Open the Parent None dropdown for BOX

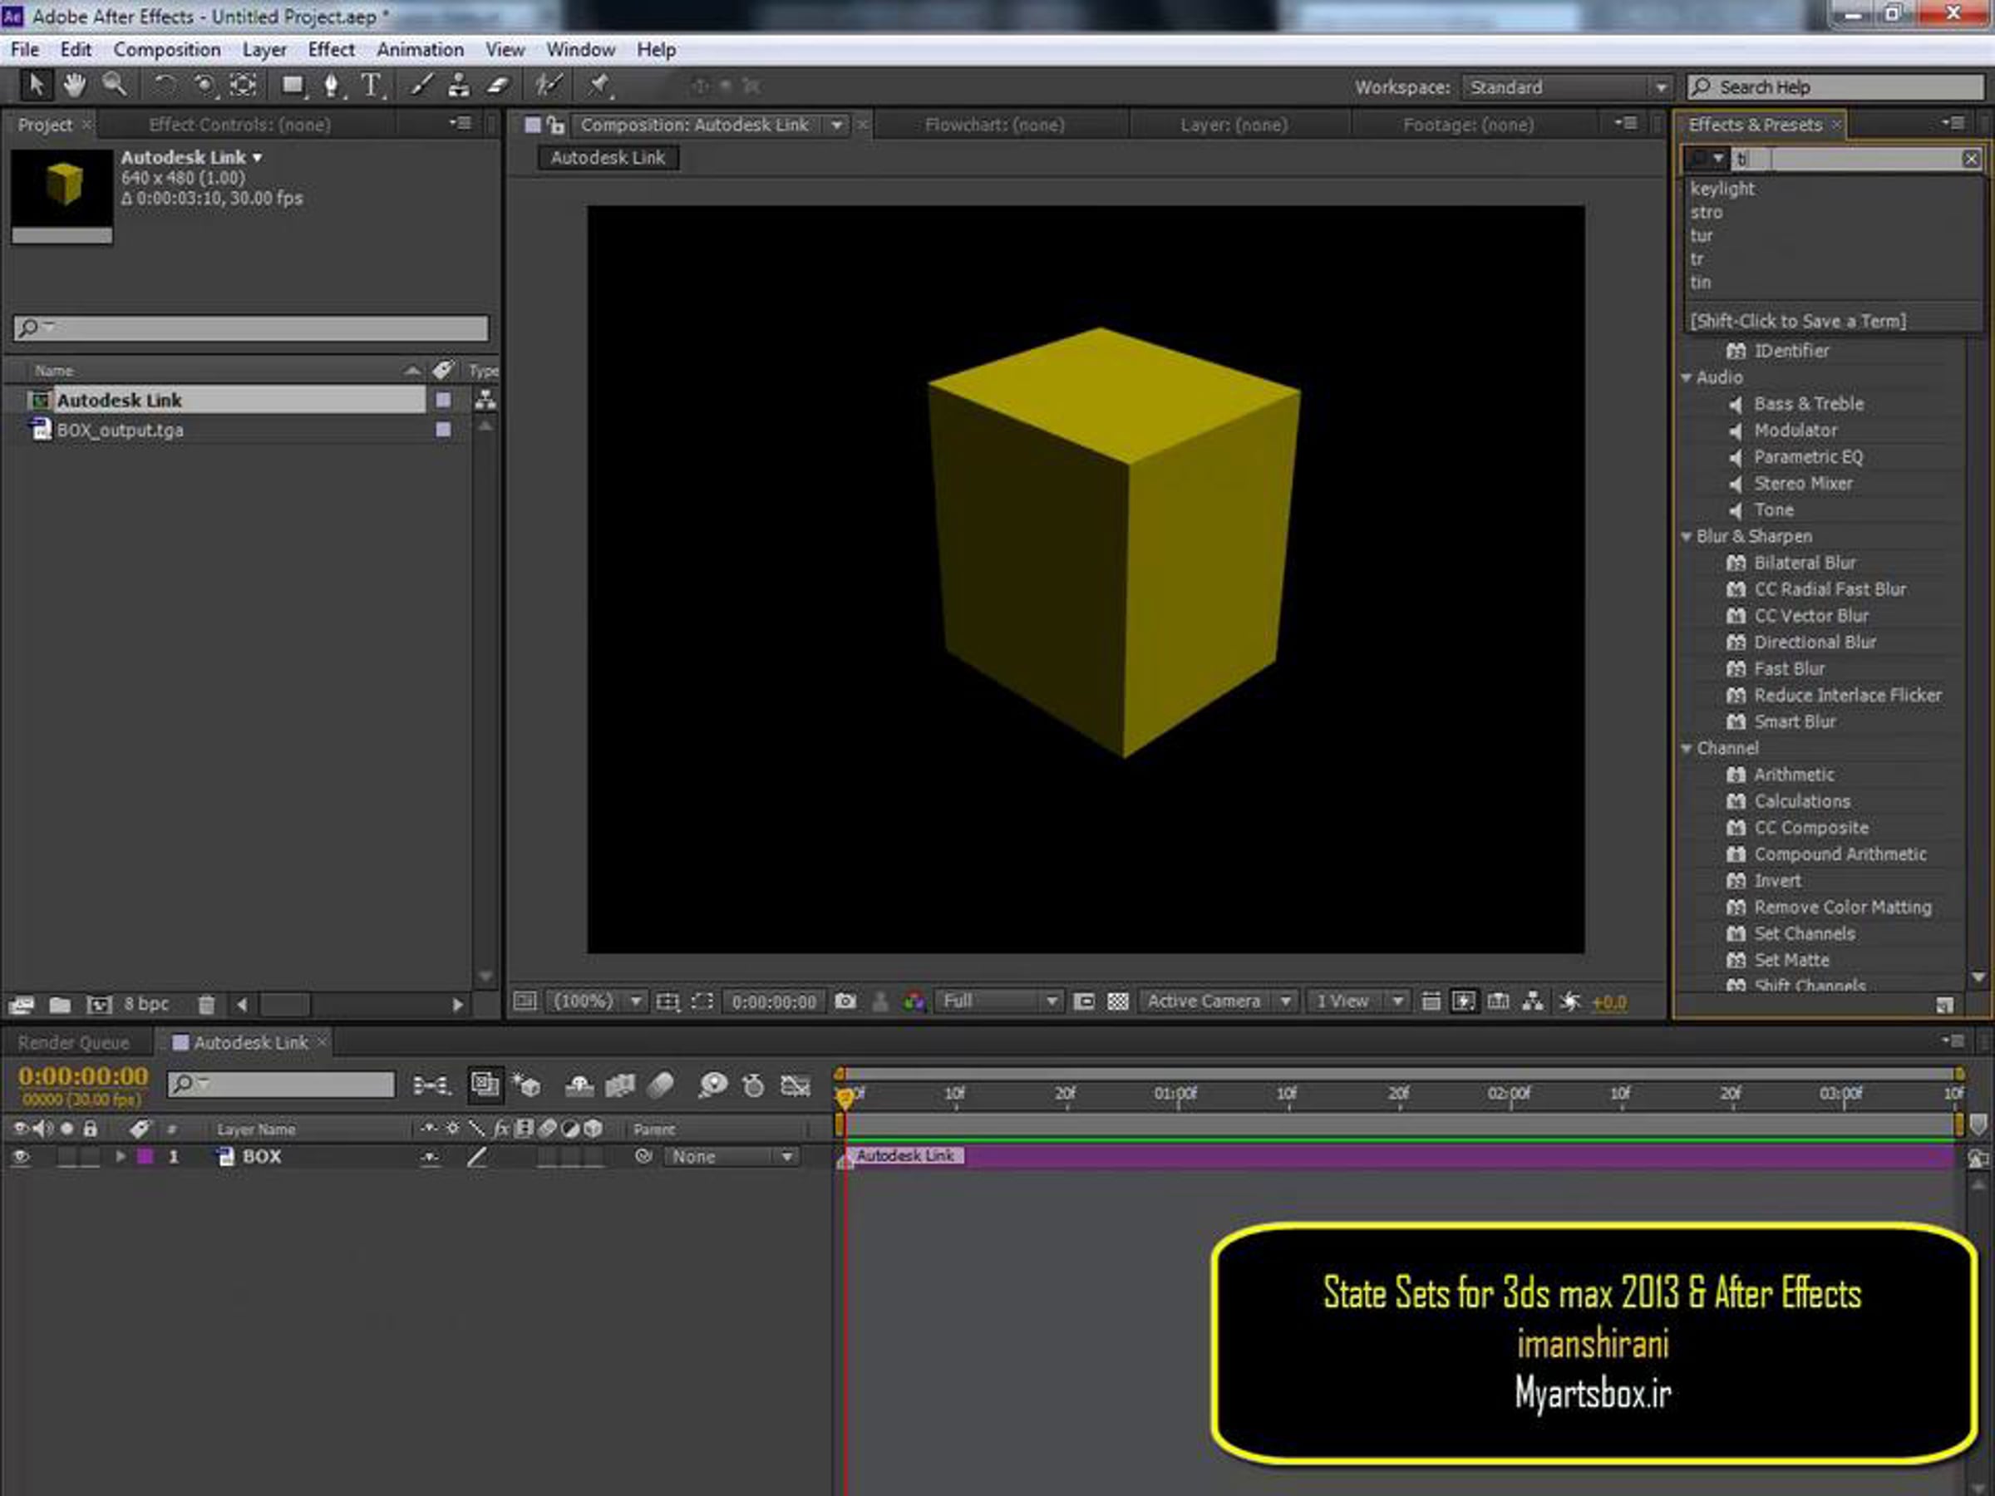pyautogui.click(x=731, y=1157)
